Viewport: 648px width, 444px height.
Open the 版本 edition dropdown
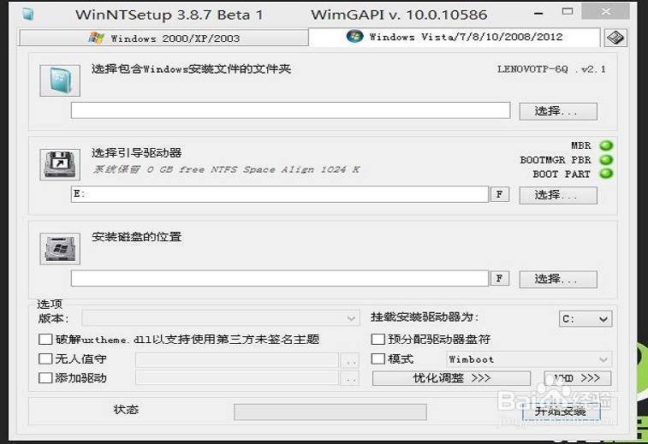tap(221, 318)
